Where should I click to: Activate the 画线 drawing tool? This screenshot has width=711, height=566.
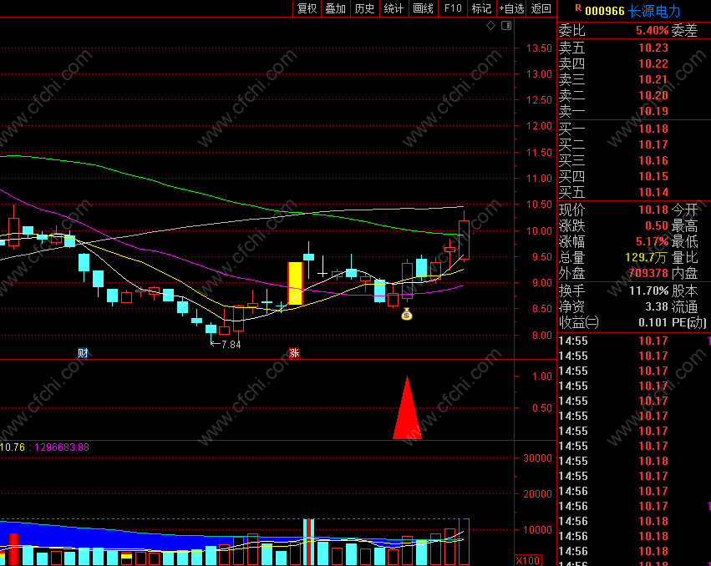click(423, 8)
